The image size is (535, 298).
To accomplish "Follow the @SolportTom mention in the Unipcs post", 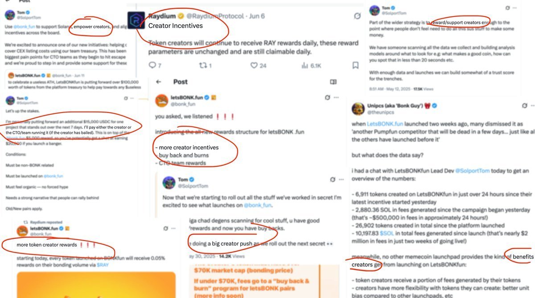I will [473, 171].
